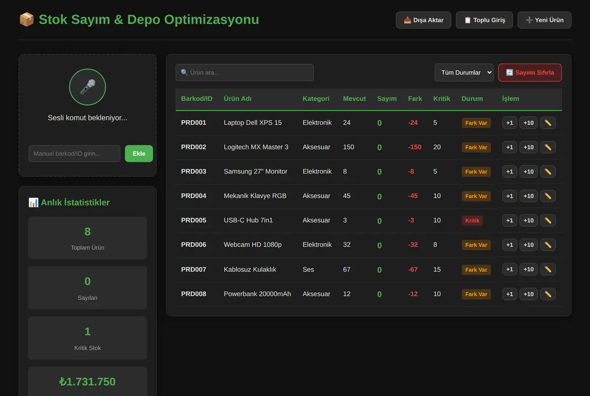Click the Kritik Stok statistics card
This screenshot has height=396, width=590.
(88, 338)
